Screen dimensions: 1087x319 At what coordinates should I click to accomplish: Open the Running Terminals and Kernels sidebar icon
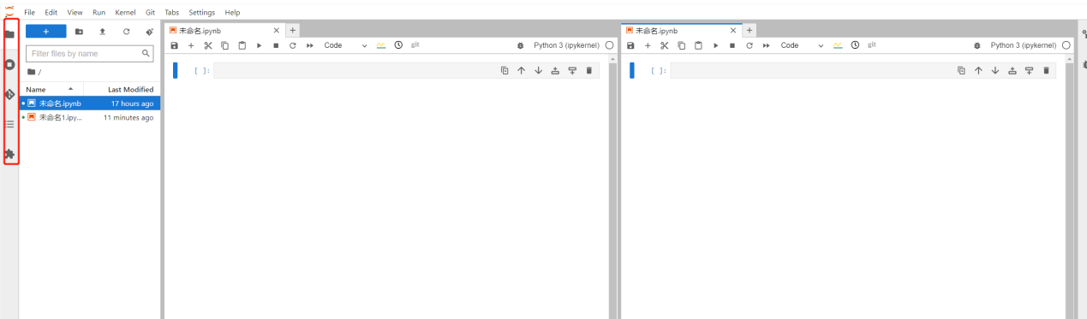(9, 64)
